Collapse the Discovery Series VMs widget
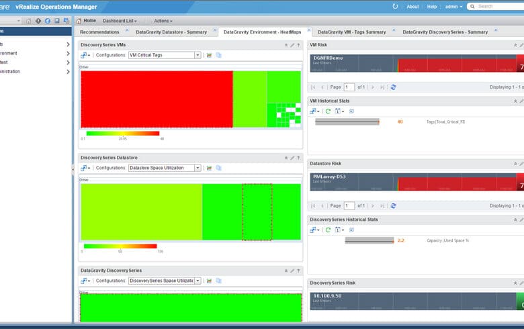524x329 pixels. 286,45
